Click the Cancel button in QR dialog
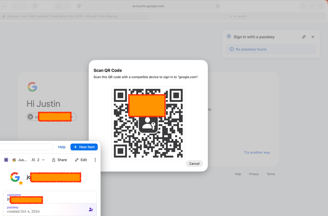Image resolution: width=328 pixels, height=216 pixels. (194, 164)
